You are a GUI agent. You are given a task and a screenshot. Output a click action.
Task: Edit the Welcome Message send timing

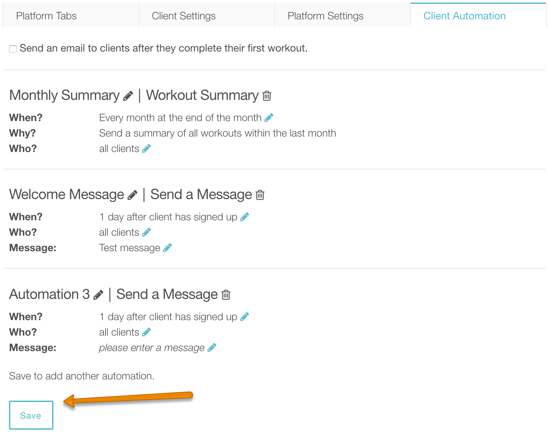245,217
